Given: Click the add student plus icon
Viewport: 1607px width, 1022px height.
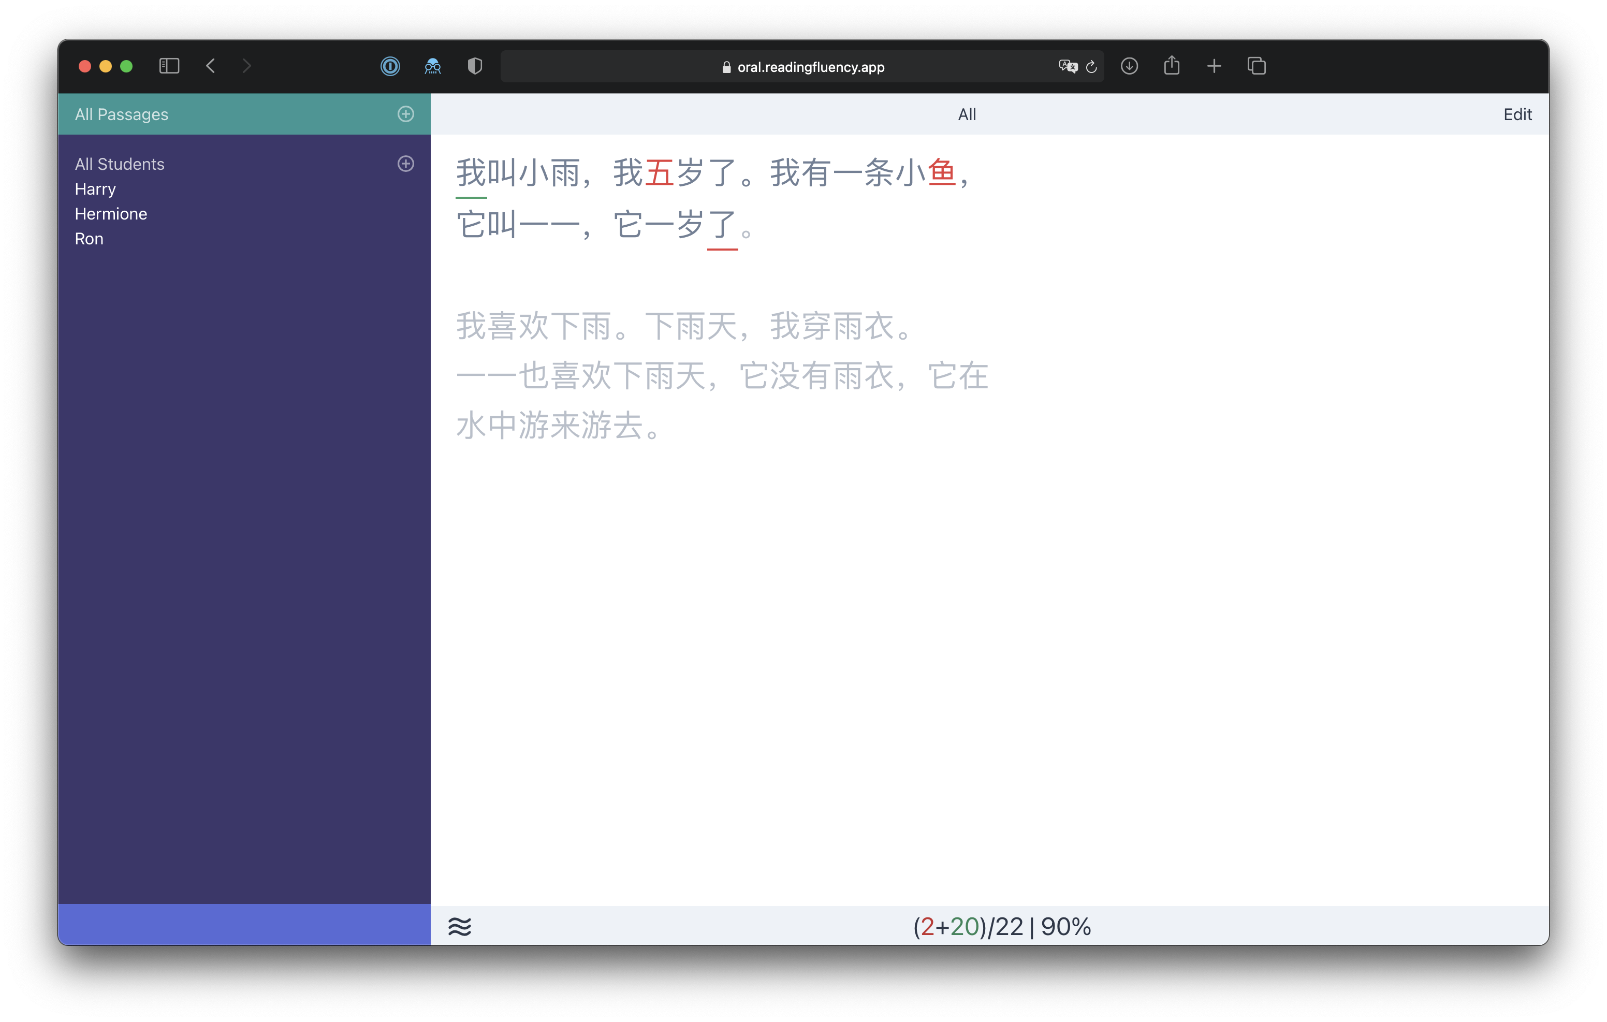Looking at the screenshot, I should tap(405, 164).
